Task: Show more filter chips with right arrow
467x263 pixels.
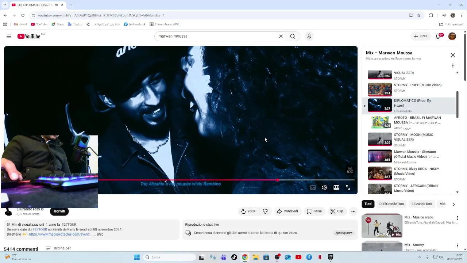Action: click(x=454, y=204)
